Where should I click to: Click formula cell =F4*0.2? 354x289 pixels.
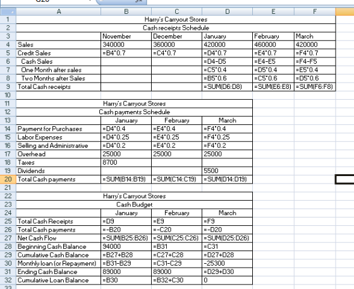click(227, 146)
